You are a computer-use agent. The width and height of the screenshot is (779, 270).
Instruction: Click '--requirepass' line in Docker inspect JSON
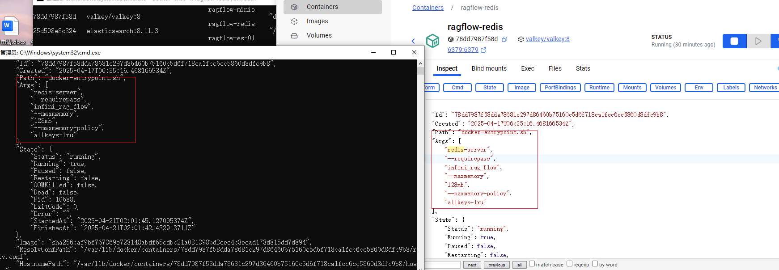pyautogui.click(x=470, y=159)
